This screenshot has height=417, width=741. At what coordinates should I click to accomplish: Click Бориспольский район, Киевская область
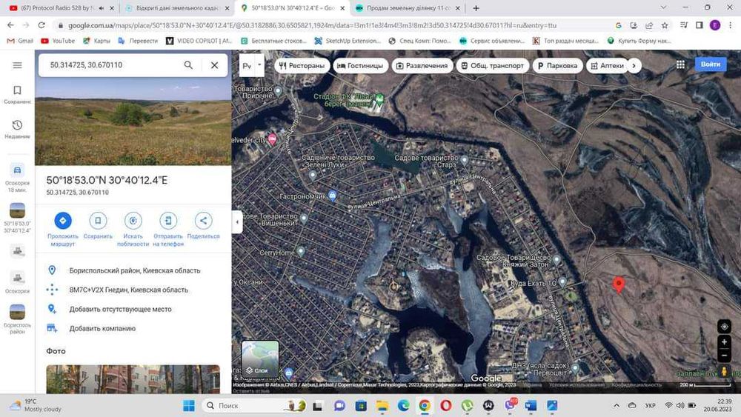pos(135,270)
